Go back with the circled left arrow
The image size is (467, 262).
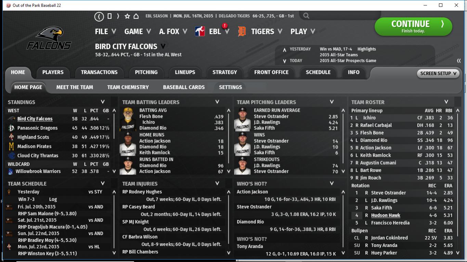pyautogui.click(x=99, y=16)
